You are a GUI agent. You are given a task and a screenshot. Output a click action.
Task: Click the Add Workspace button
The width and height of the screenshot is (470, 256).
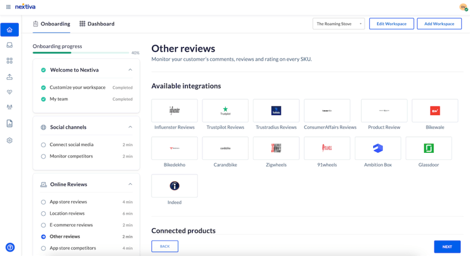pos(439,24)
